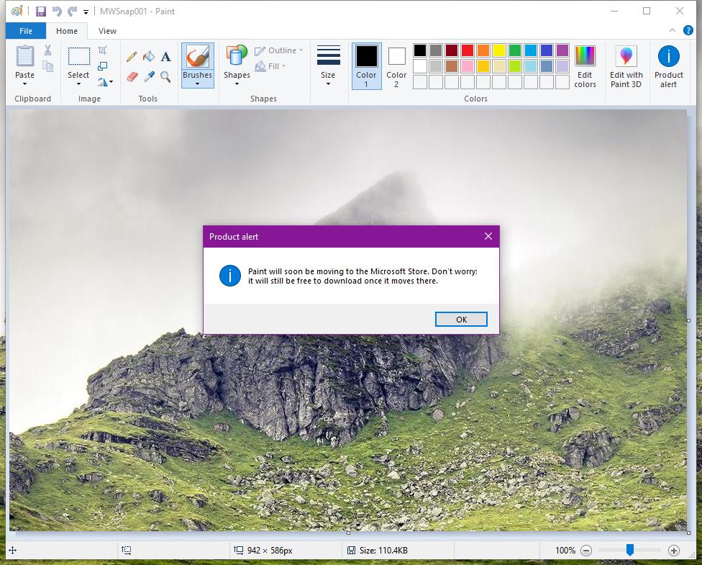Dismiss the Product alert dialog with OK
The image size is (702, 565).
click(x=460, y=319)
